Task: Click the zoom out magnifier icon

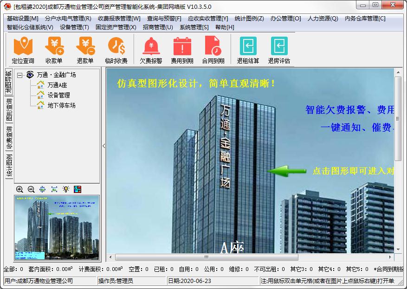Action: [x=31, y=189]
